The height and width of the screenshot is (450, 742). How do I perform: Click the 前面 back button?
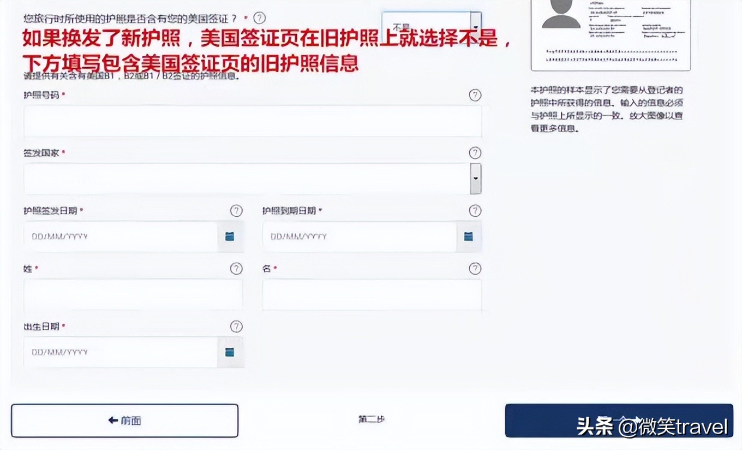[x=125, y=420]
